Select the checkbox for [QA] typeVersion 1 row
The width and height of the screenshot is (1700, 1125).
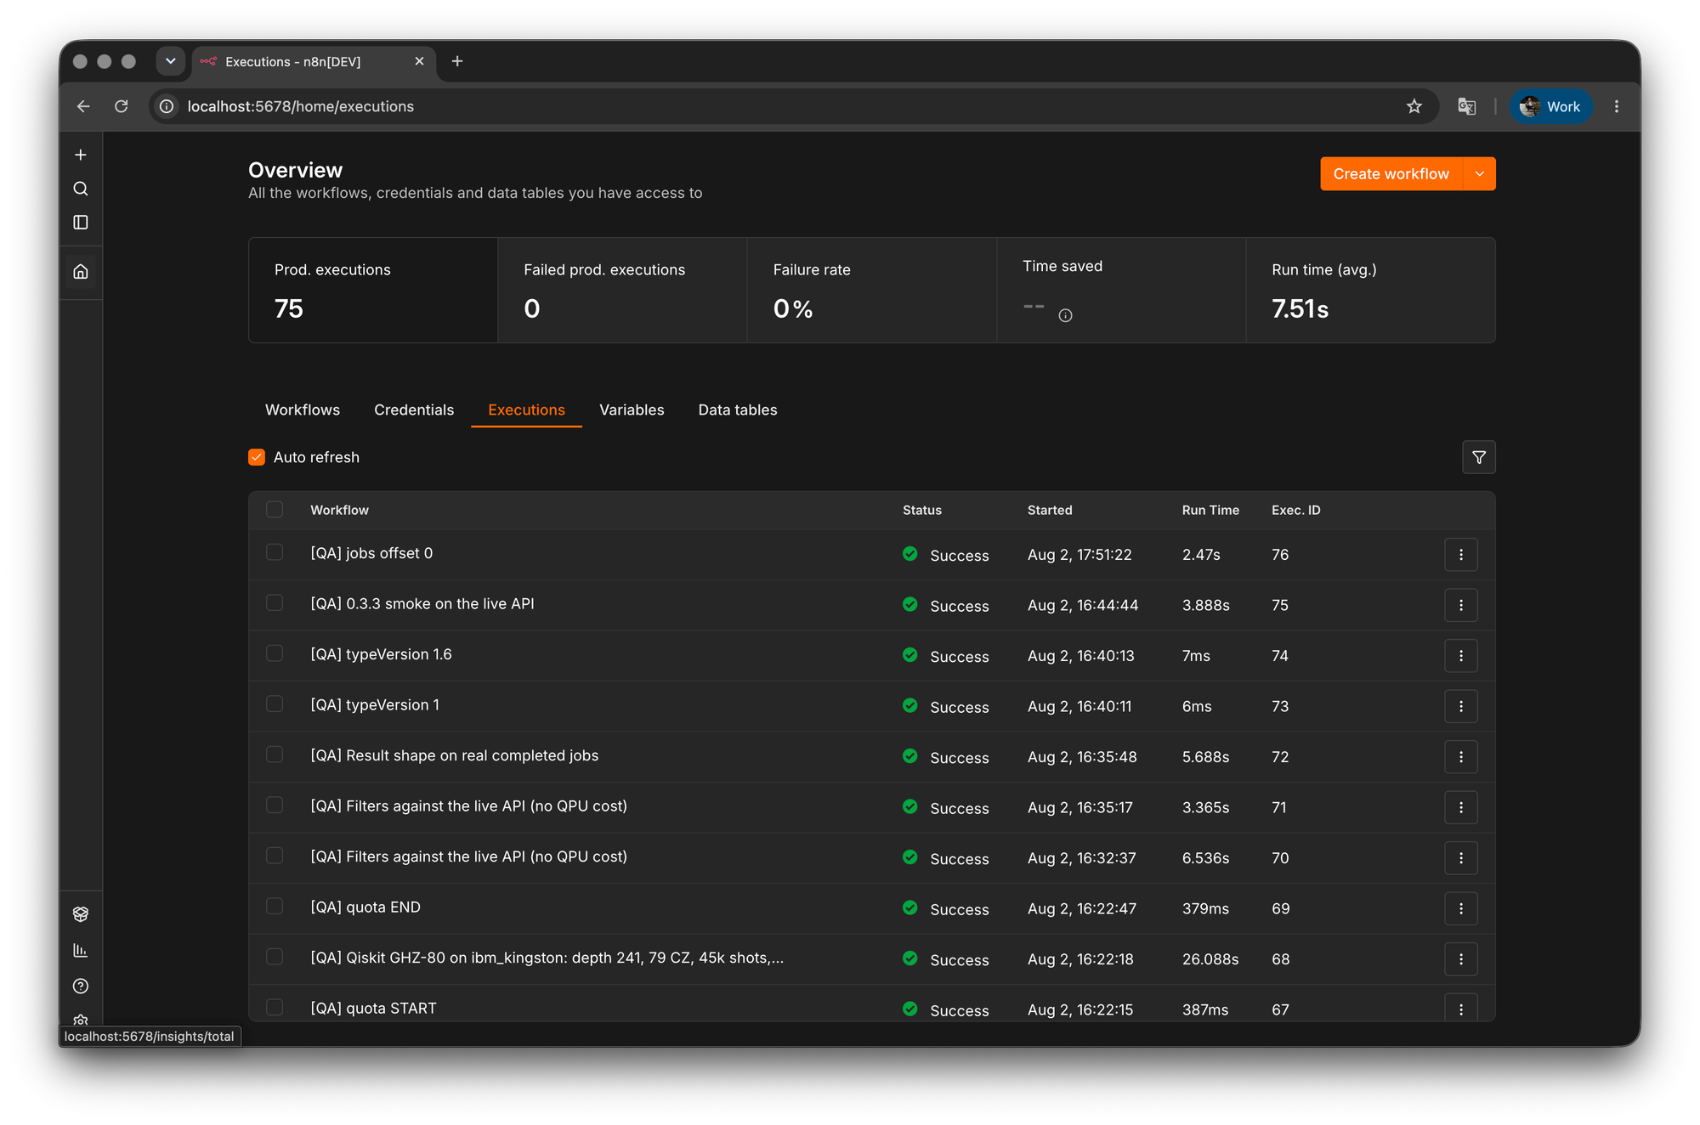[275, 704]
